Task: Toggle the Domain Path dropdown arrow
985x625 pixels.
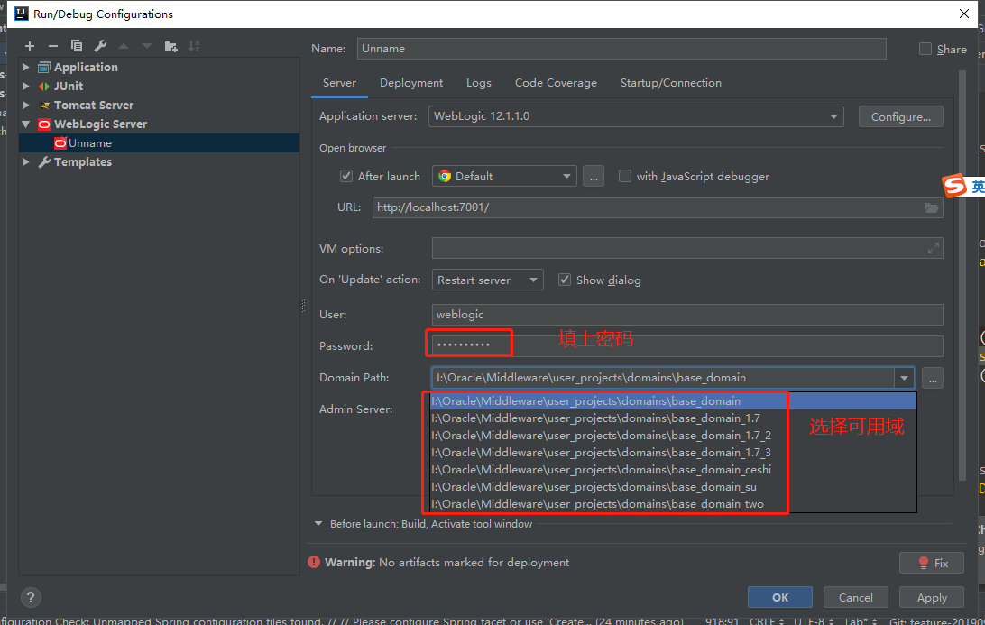Action: 904,378
